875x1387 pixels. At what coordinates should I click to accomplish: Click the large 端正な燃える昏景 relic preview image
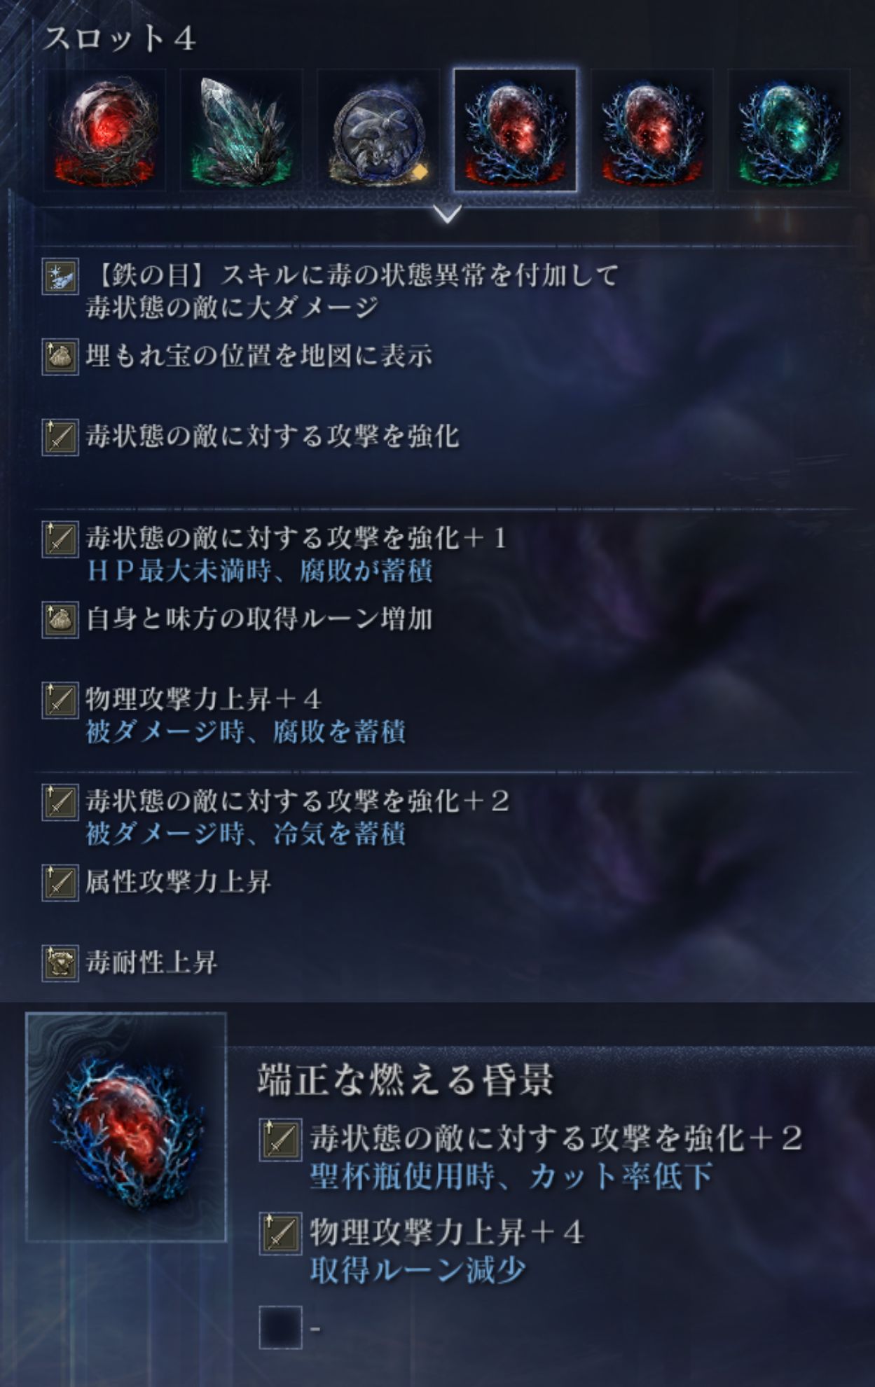pos(126,1127)
